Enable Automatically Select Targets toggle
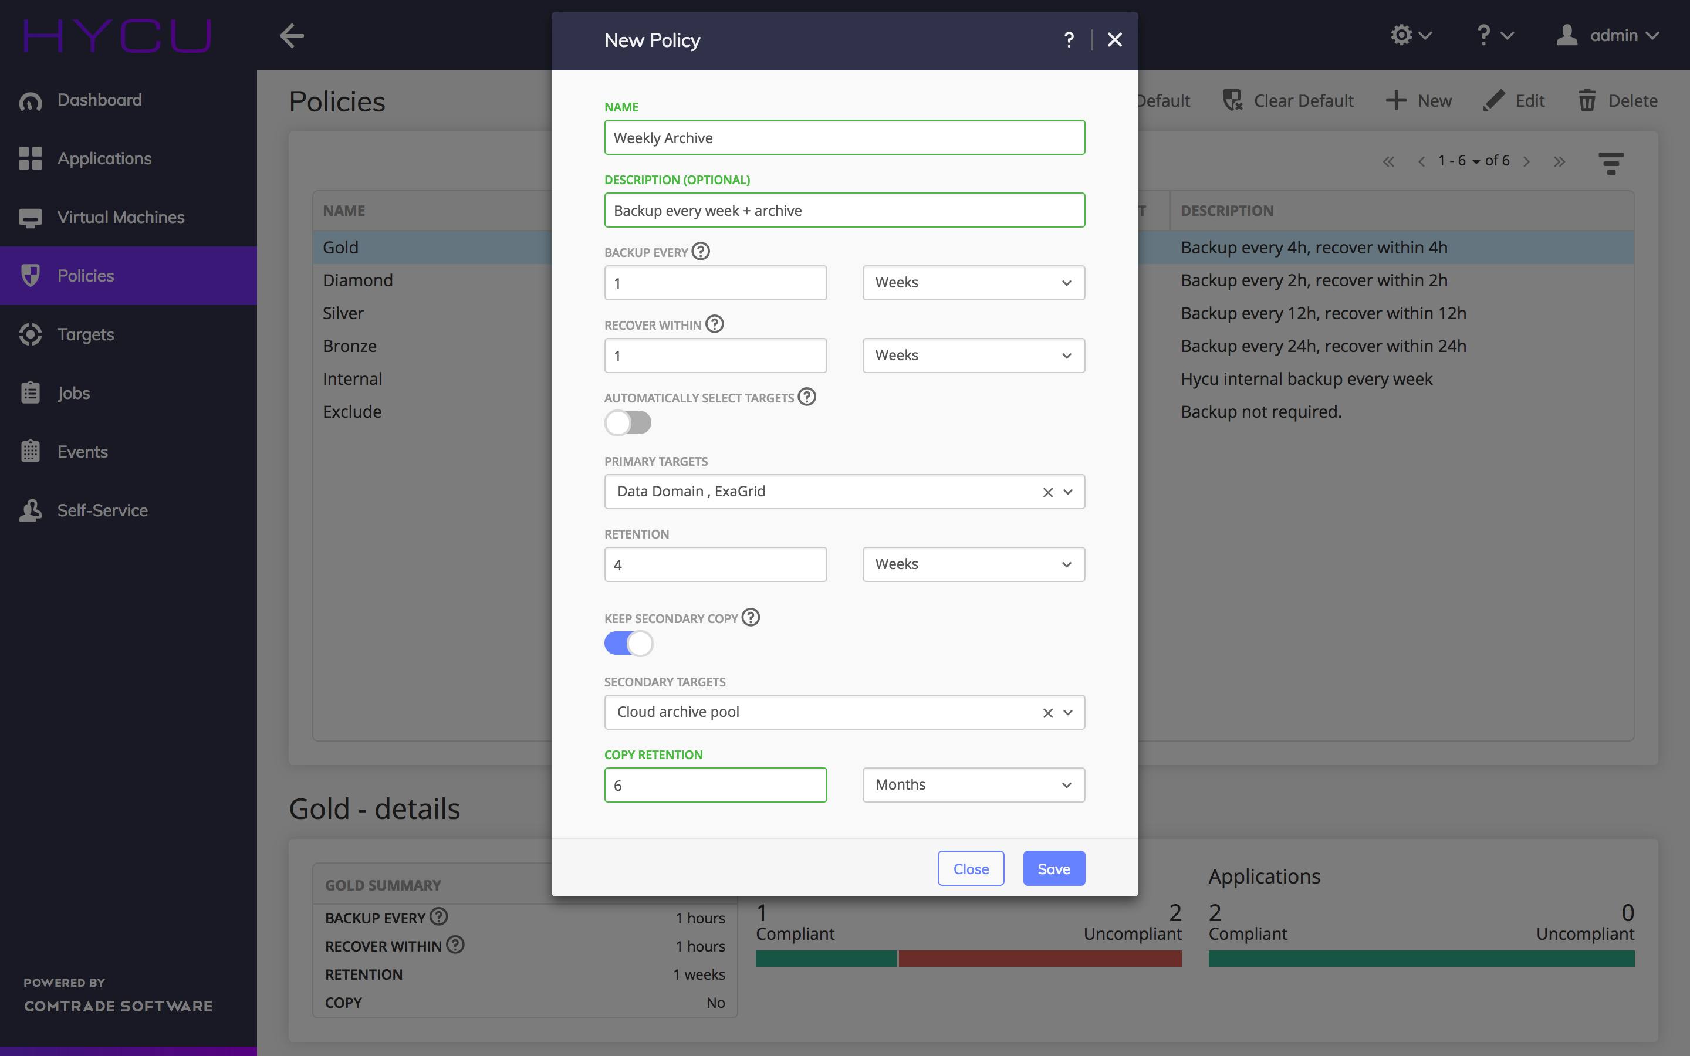 click(x=628, y=422)
